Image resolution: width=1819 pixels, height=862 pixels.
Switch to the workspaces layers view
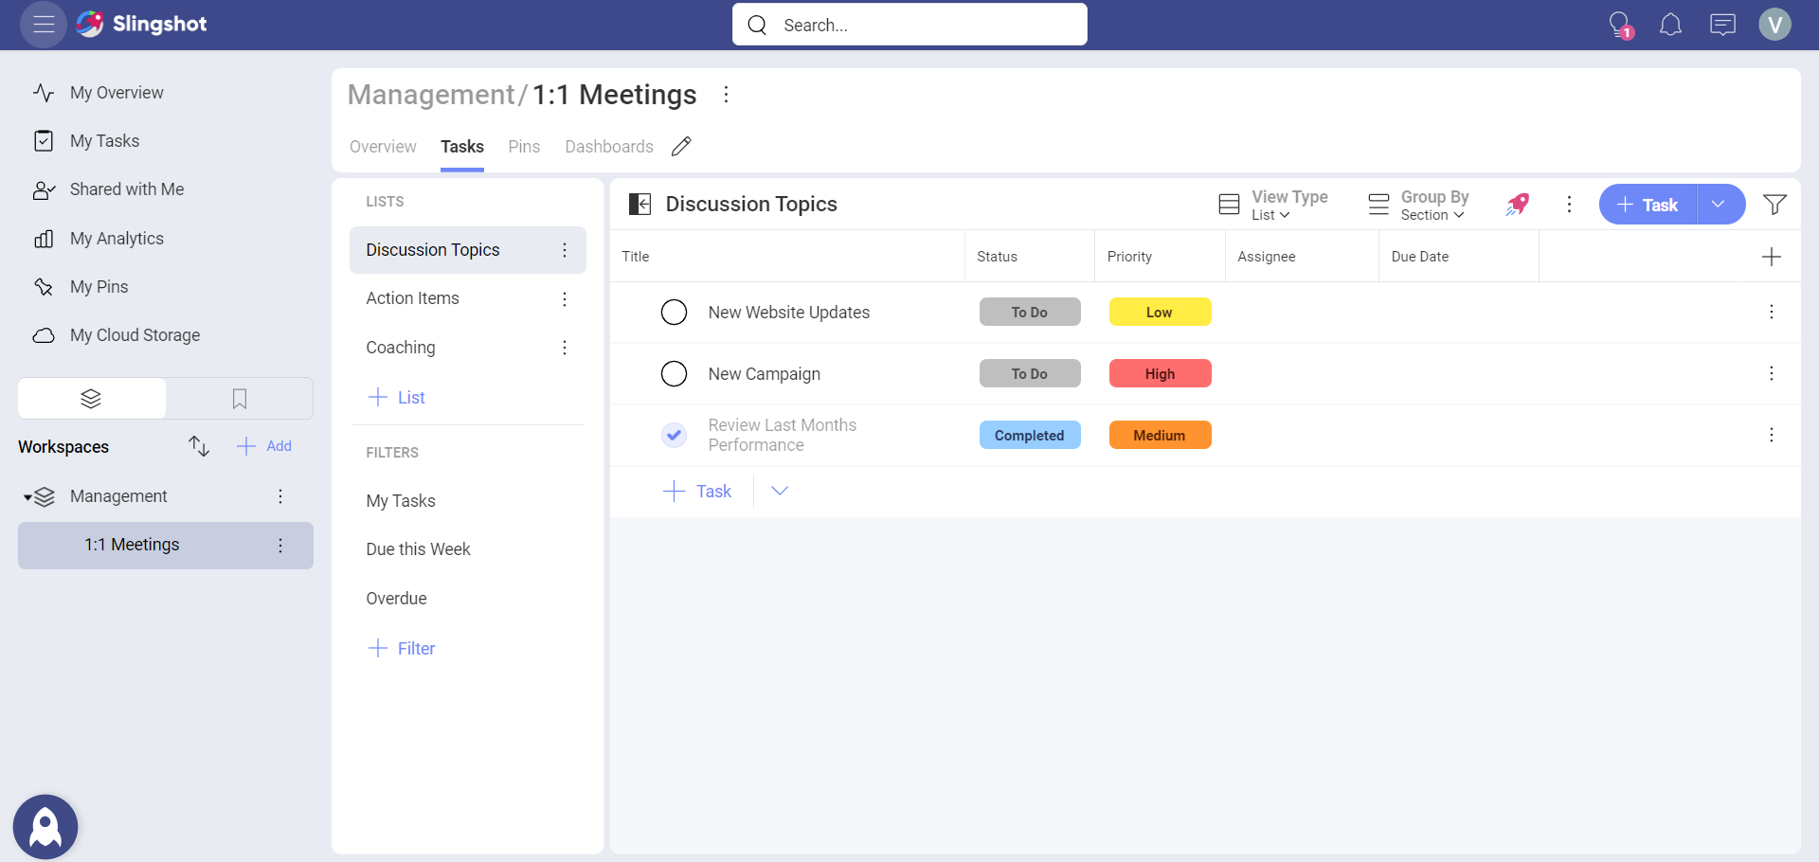[91, 399]
